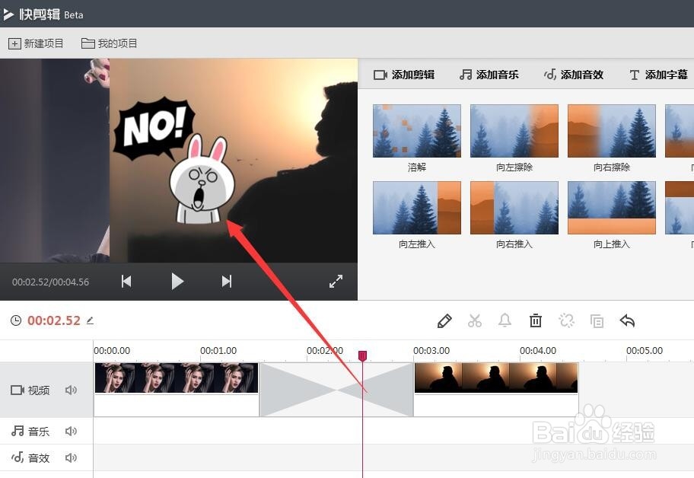Switch to the 添加音乐 tab
The image size is (694, 478).
click(x=489, y=75)
